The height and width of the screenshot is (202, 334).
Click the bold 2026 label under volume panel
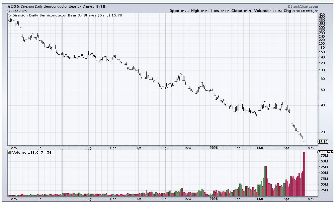214,199
